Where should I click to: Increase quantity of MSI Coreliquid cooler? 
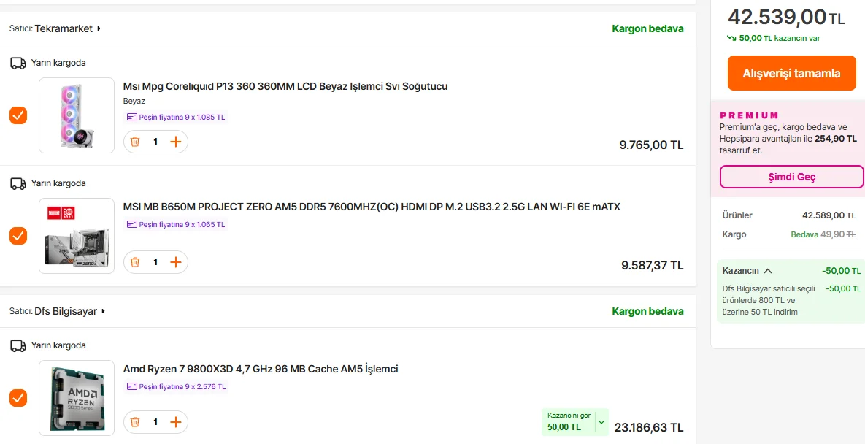175,142
